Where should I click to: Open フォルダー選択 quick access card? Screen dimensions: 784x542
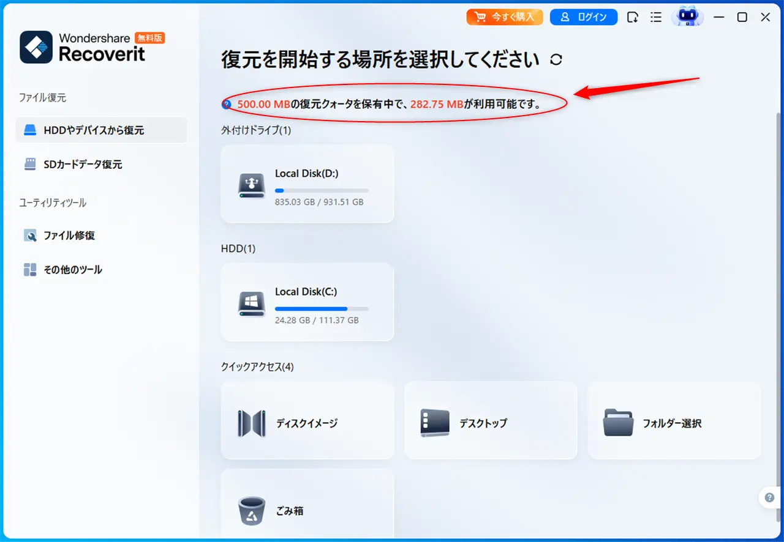point(674,420)
